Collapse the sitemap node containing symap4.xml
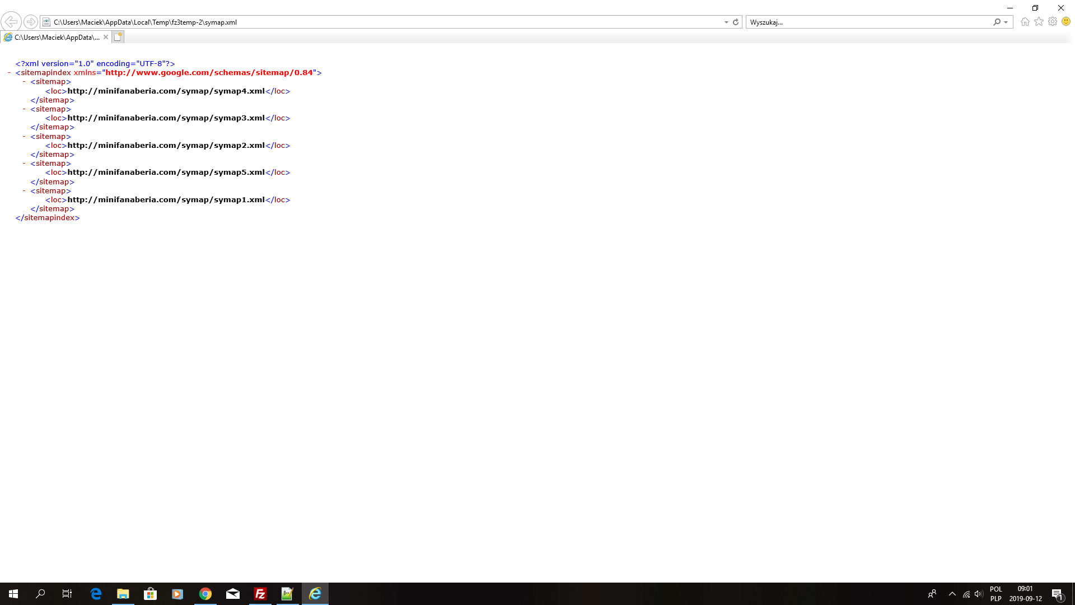Screen dimensions: 1075x605 point(24,82)
